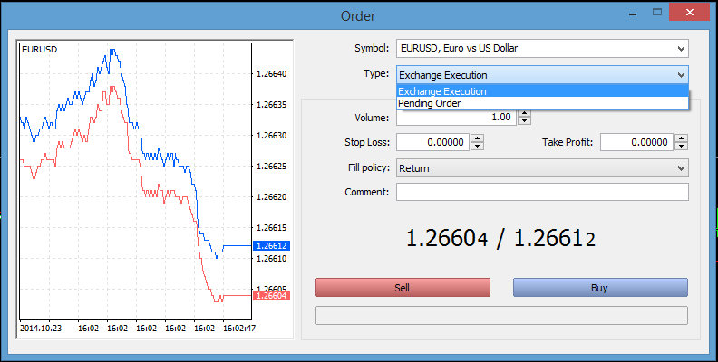Click the red bid price tag 1.26604

pos(271,296)
